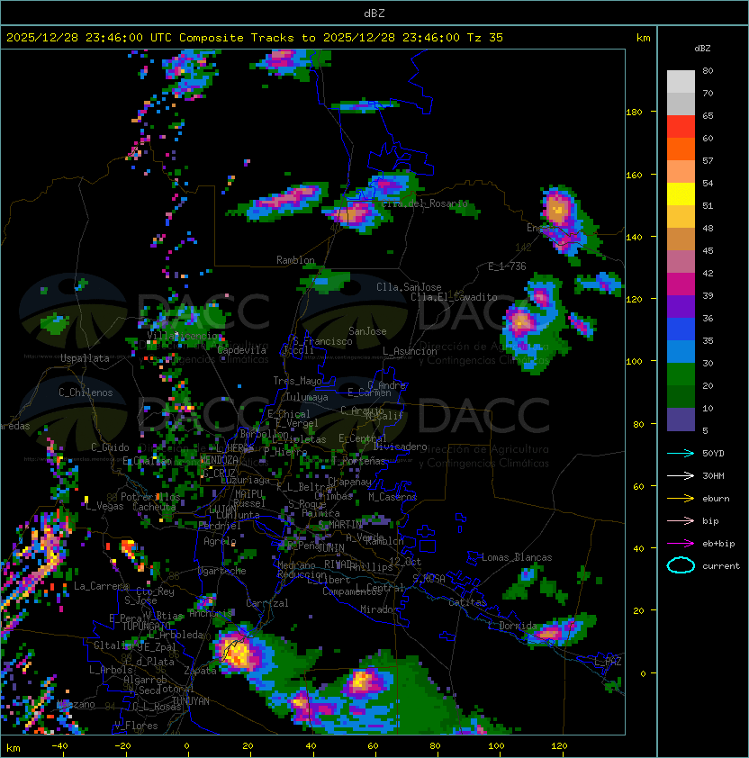Viewport: 749px width, 758px height.
Task: Click the 'current' legend label
Action: point(721,566)
